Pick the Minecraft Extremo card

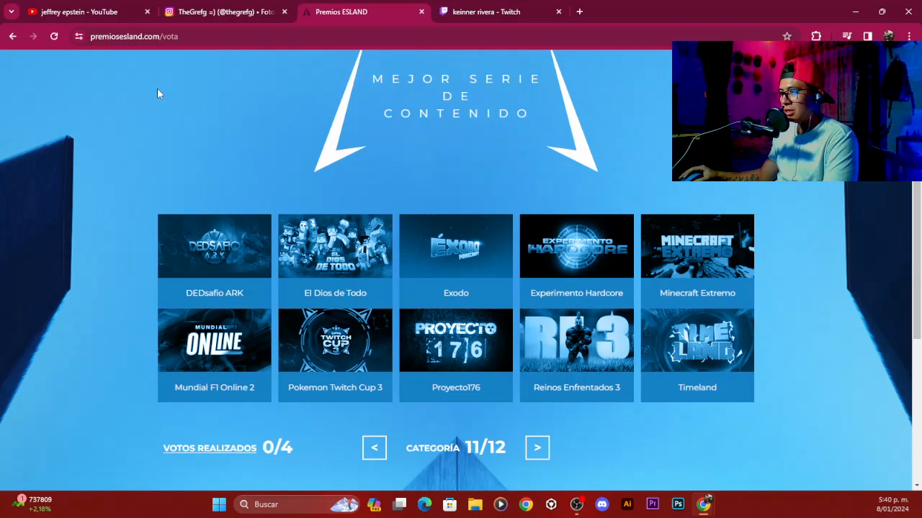tap(697, 260)
